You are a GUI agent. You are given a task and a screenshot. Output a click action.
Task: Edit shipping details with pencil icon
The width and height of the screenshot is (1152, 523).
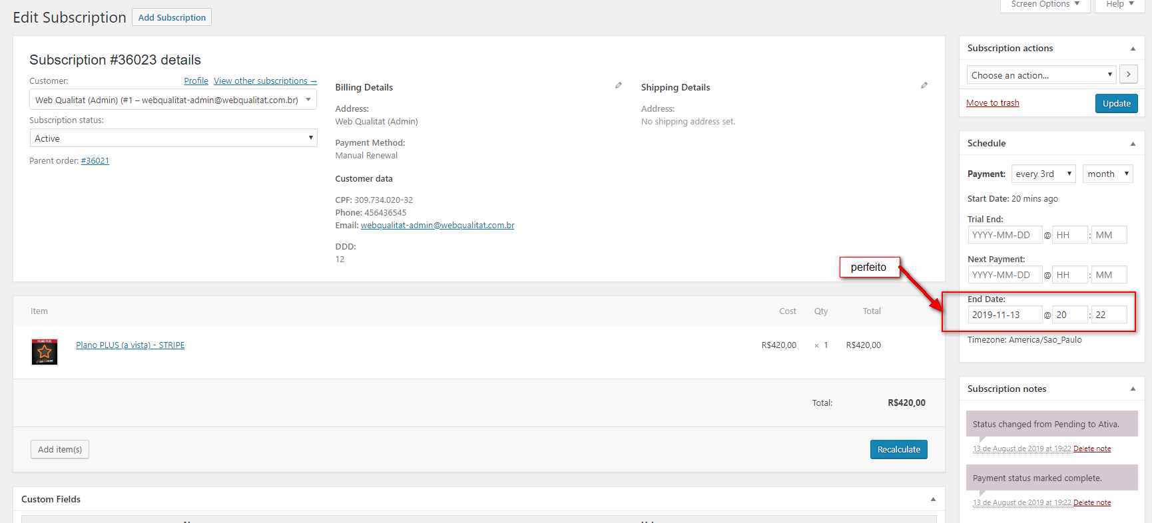pos(924,86)
